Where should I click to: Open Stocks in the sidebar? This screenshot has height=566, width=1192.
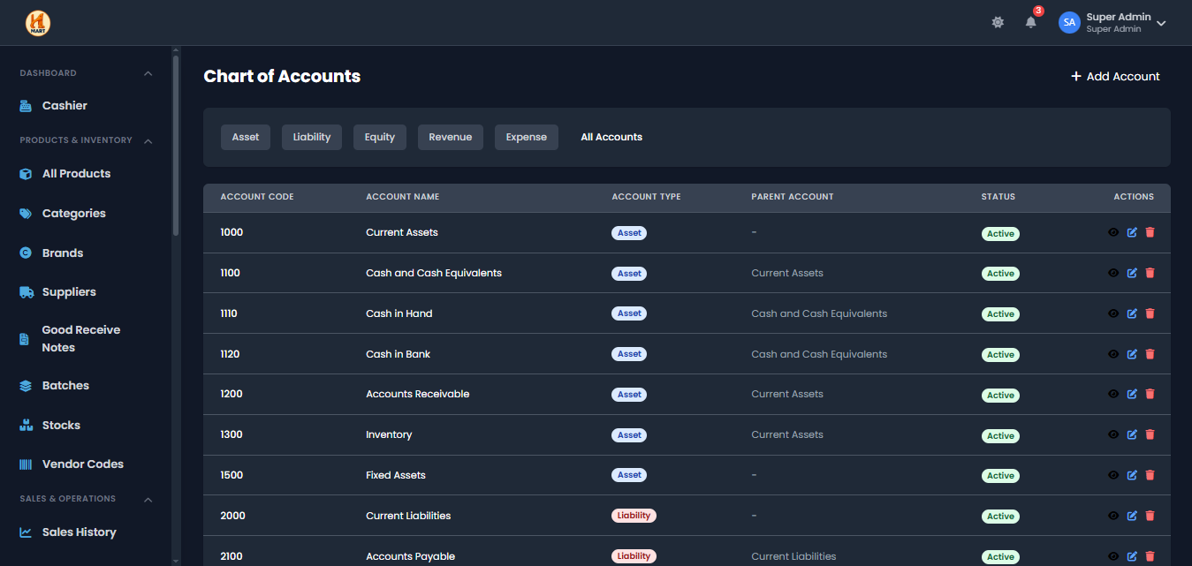[61, 426]
